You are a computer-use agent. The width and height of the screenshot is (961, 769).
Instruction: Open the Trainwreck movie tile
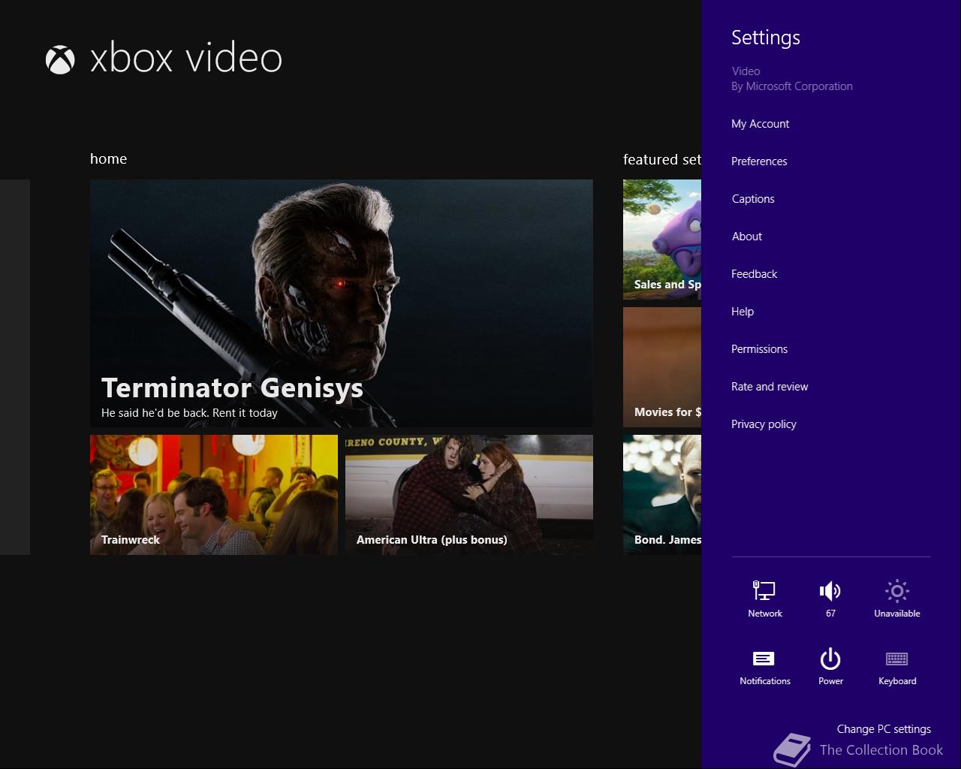(214, 495)
